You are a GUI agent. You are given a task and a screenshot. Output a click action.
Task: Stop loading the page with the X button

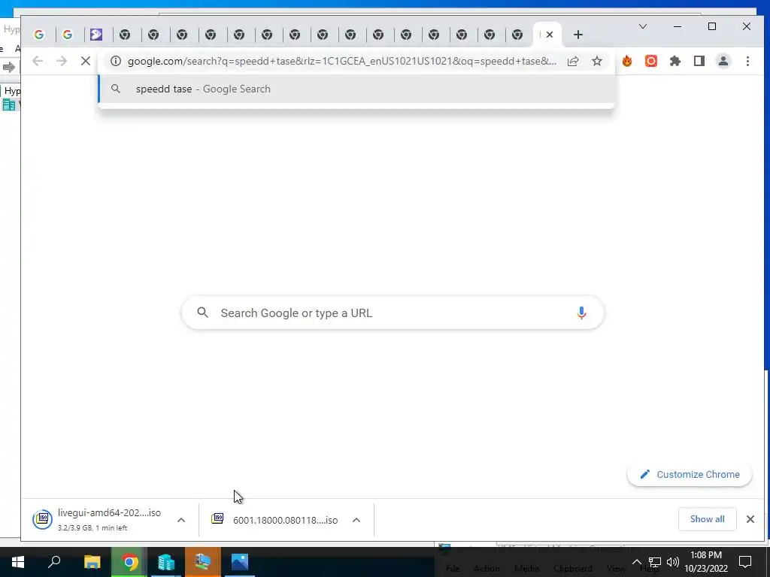[x=86, y=62]
